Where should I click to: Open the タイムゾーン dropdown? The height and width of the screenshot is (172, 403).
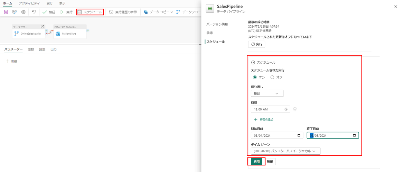point(285,151)
